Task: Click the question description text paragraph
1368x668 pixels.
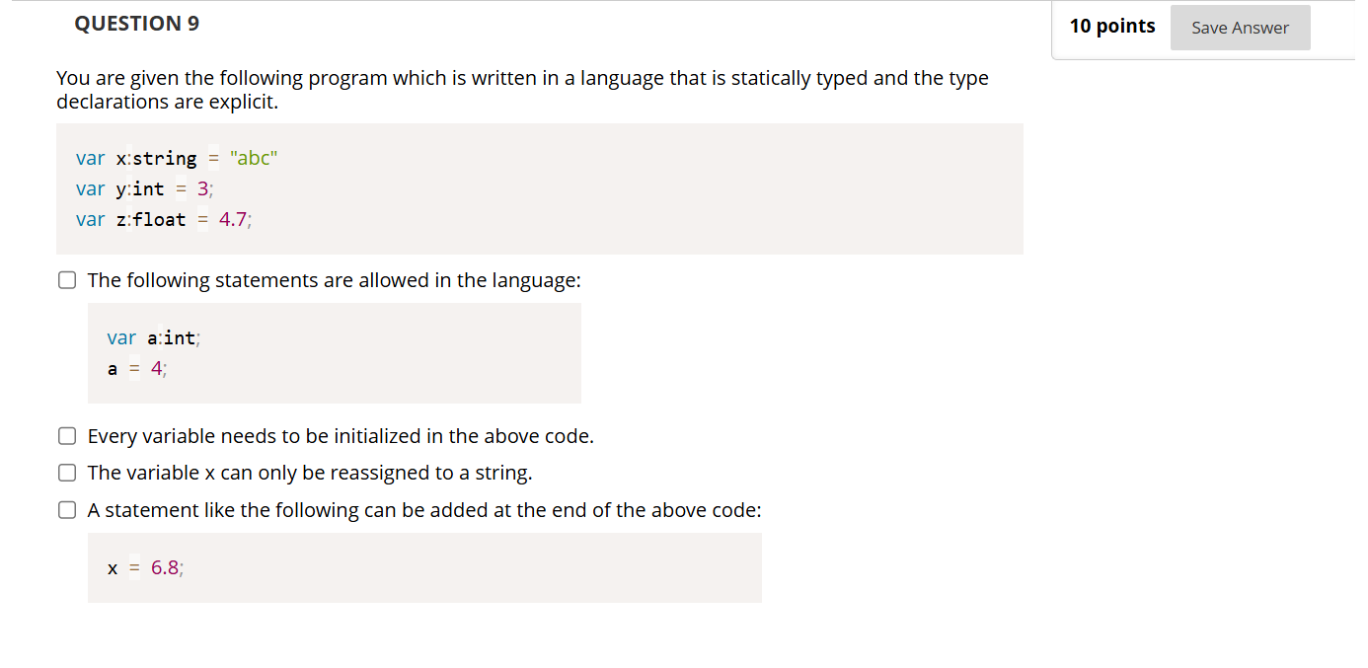Action: (x=523, y=89)
